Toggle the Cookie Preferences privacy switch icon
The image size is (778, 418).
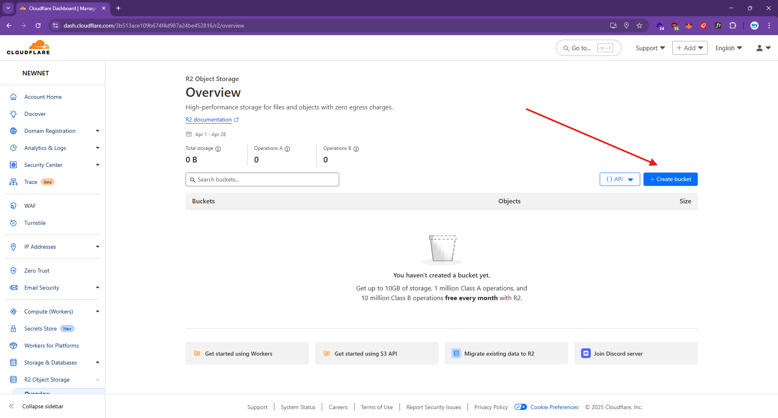(x=521, y=407)
